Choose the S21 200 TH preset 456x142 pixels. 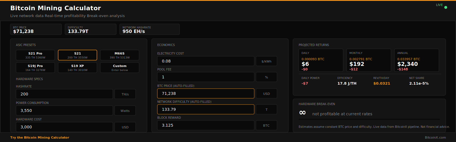pos(78,55)
